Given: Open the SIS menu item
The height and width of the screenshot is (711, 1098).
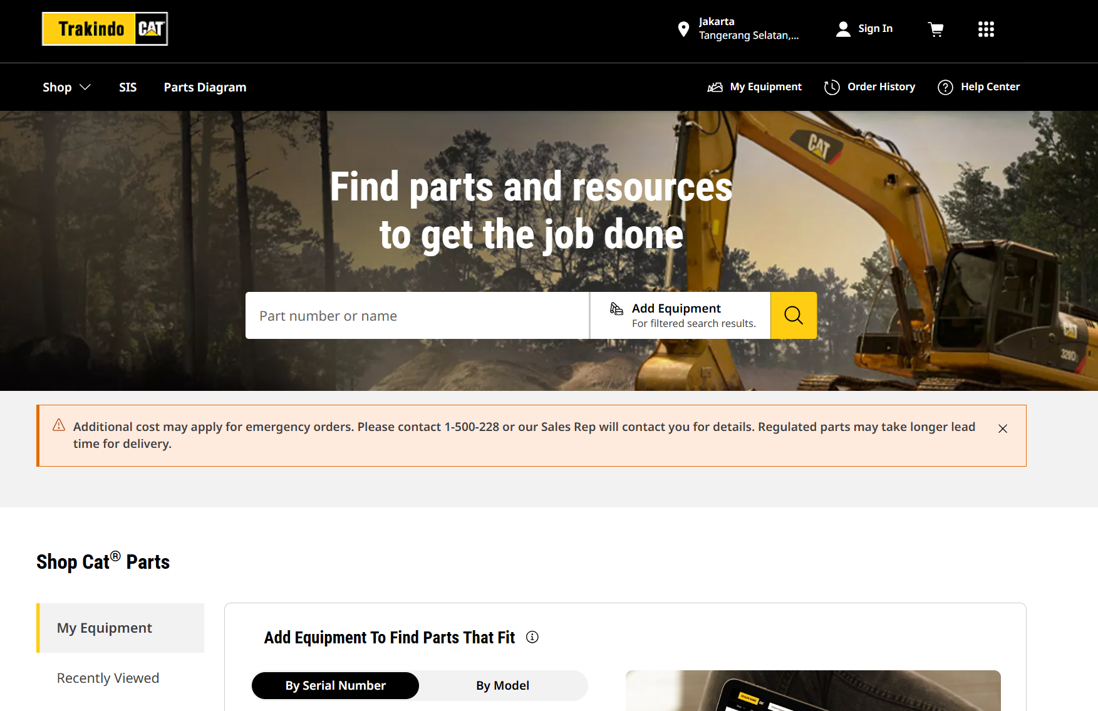Looking at the screenshot, I should [x=128, y=87].
